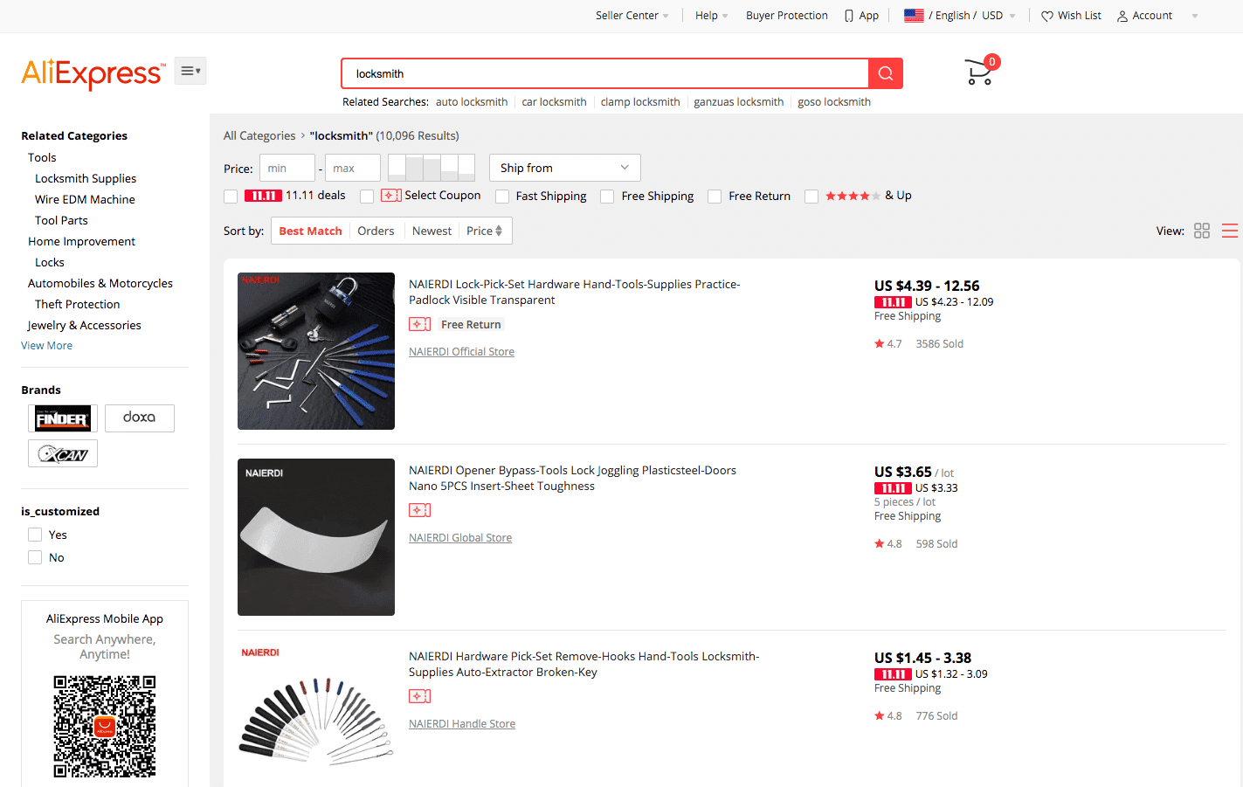Click the price sort arrows icon
The height and width of the screenshot is (787, 1243).
coord(499,231)
